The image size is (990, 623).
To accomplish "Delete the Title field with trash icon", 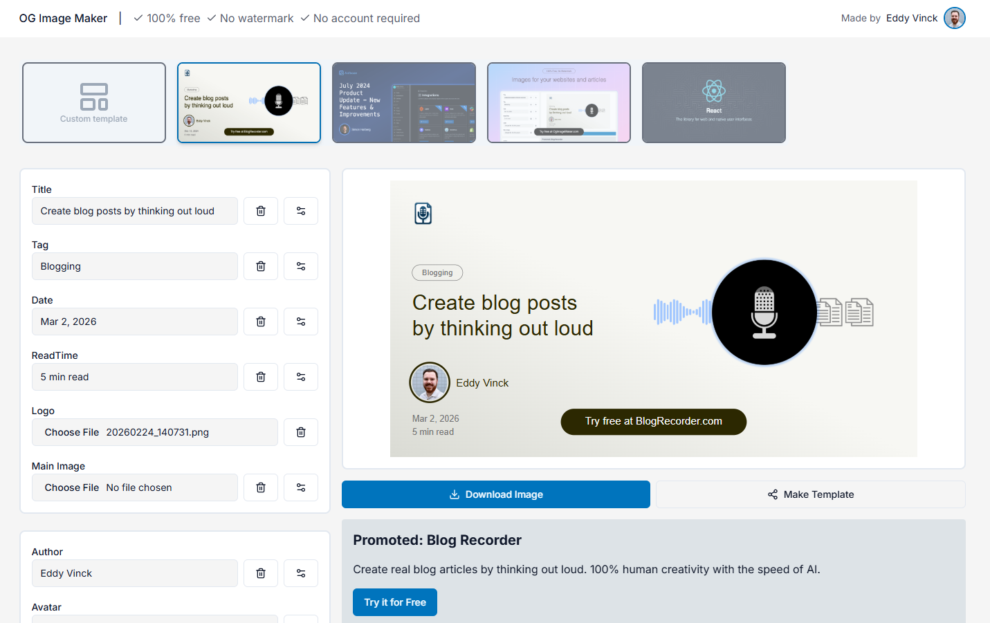I will 261,211.
